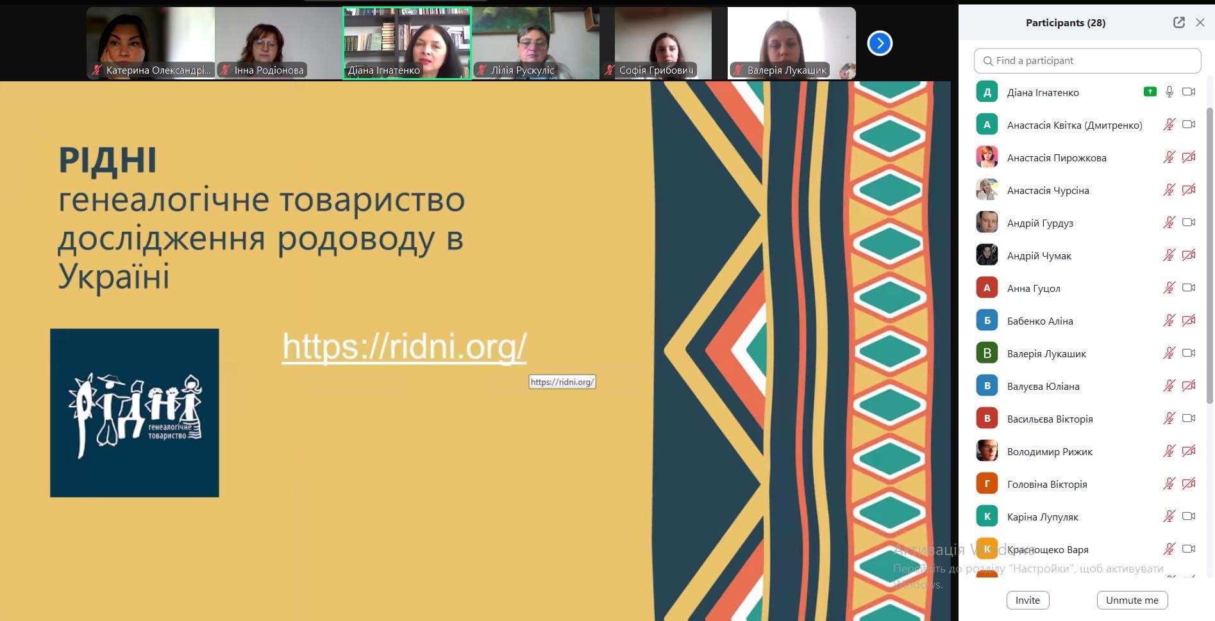Click the https://ridni.org/ tooltip label
Image resolution: width=1215 pixels, height=621 pixels.
coord(562,382)
